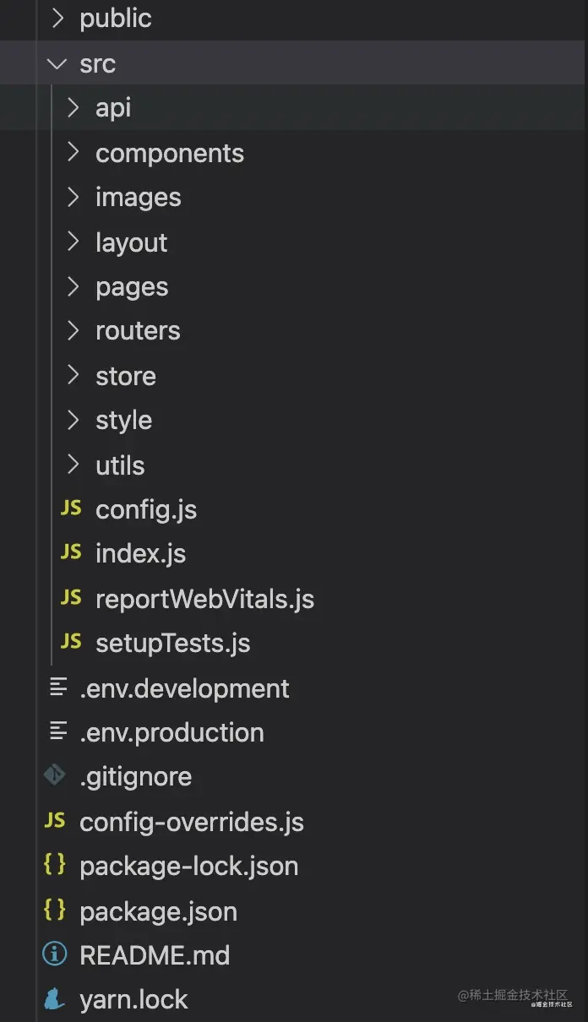Click the braces icon beside package-lock.json
This screenshot has height=1022, width=588.
click(55, 865)
